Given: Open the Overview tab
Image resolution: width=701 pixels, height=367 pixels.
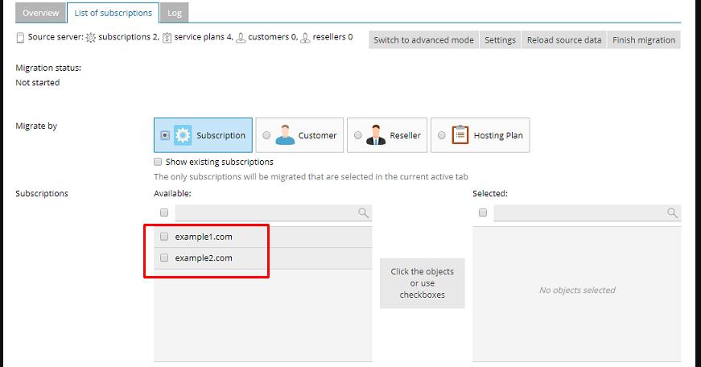Looking at the screenshot, I should (x=40, y=13).
